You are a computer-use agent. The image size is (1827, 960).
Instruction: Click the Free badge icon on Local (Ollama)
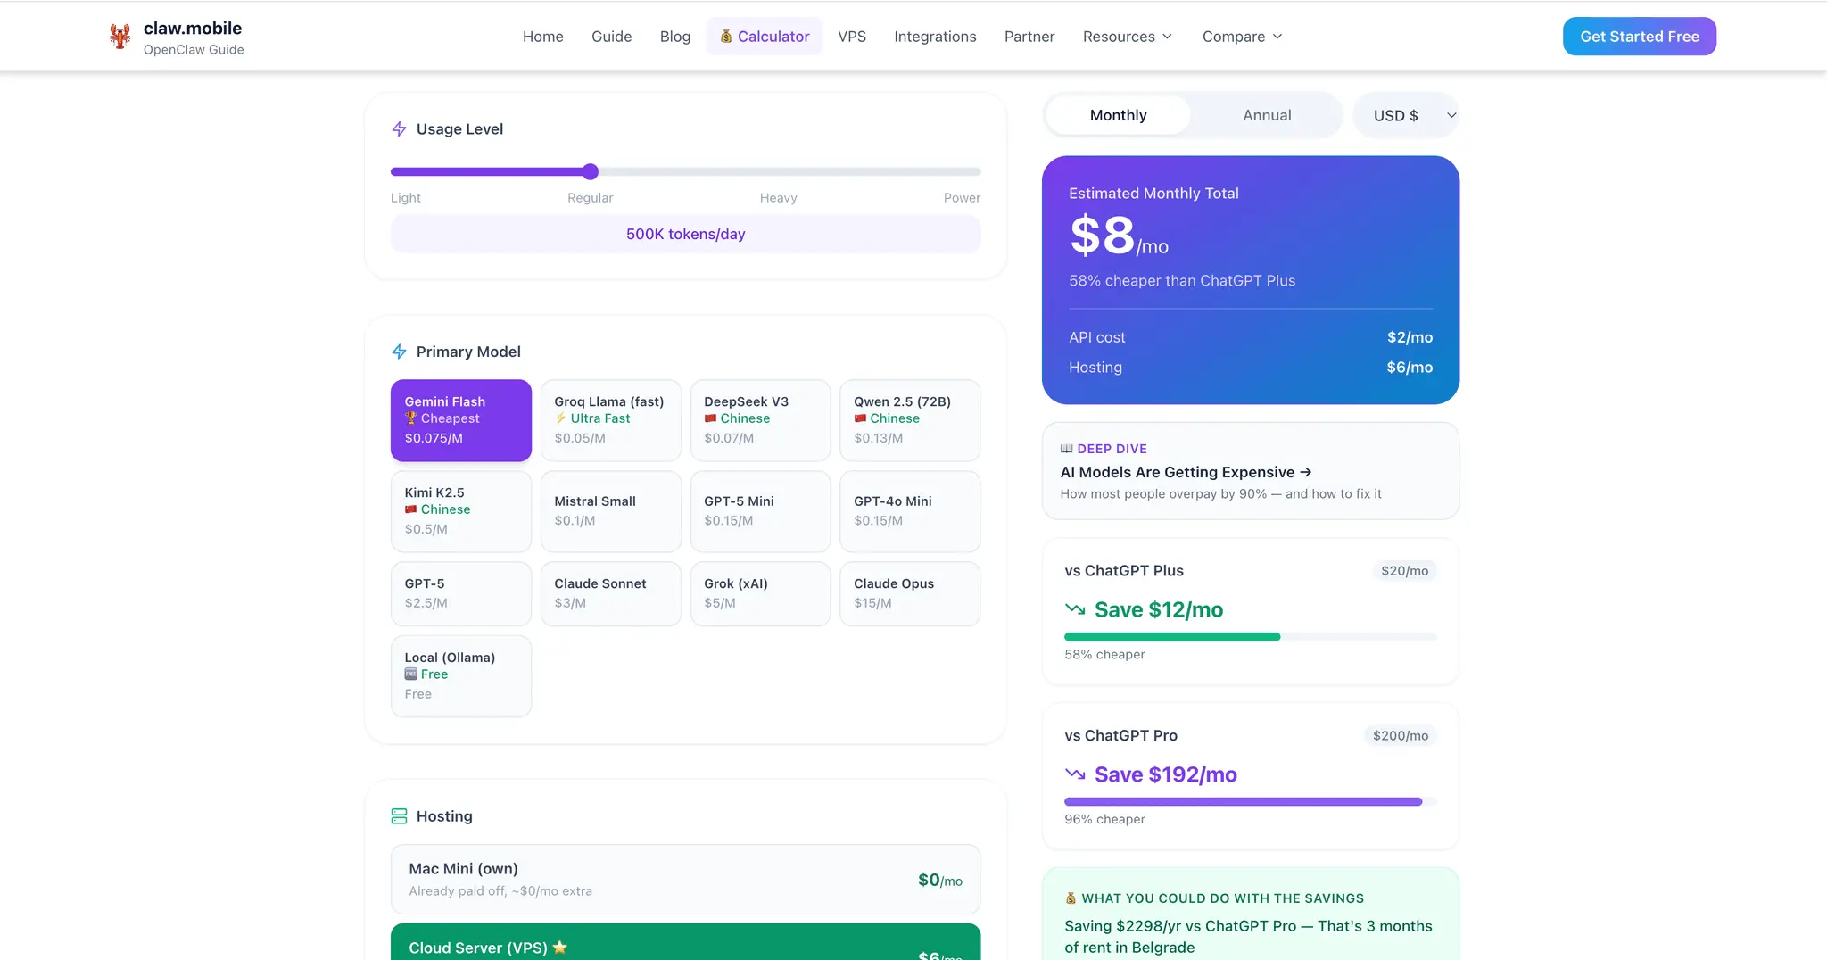click(x=410, y=674)
